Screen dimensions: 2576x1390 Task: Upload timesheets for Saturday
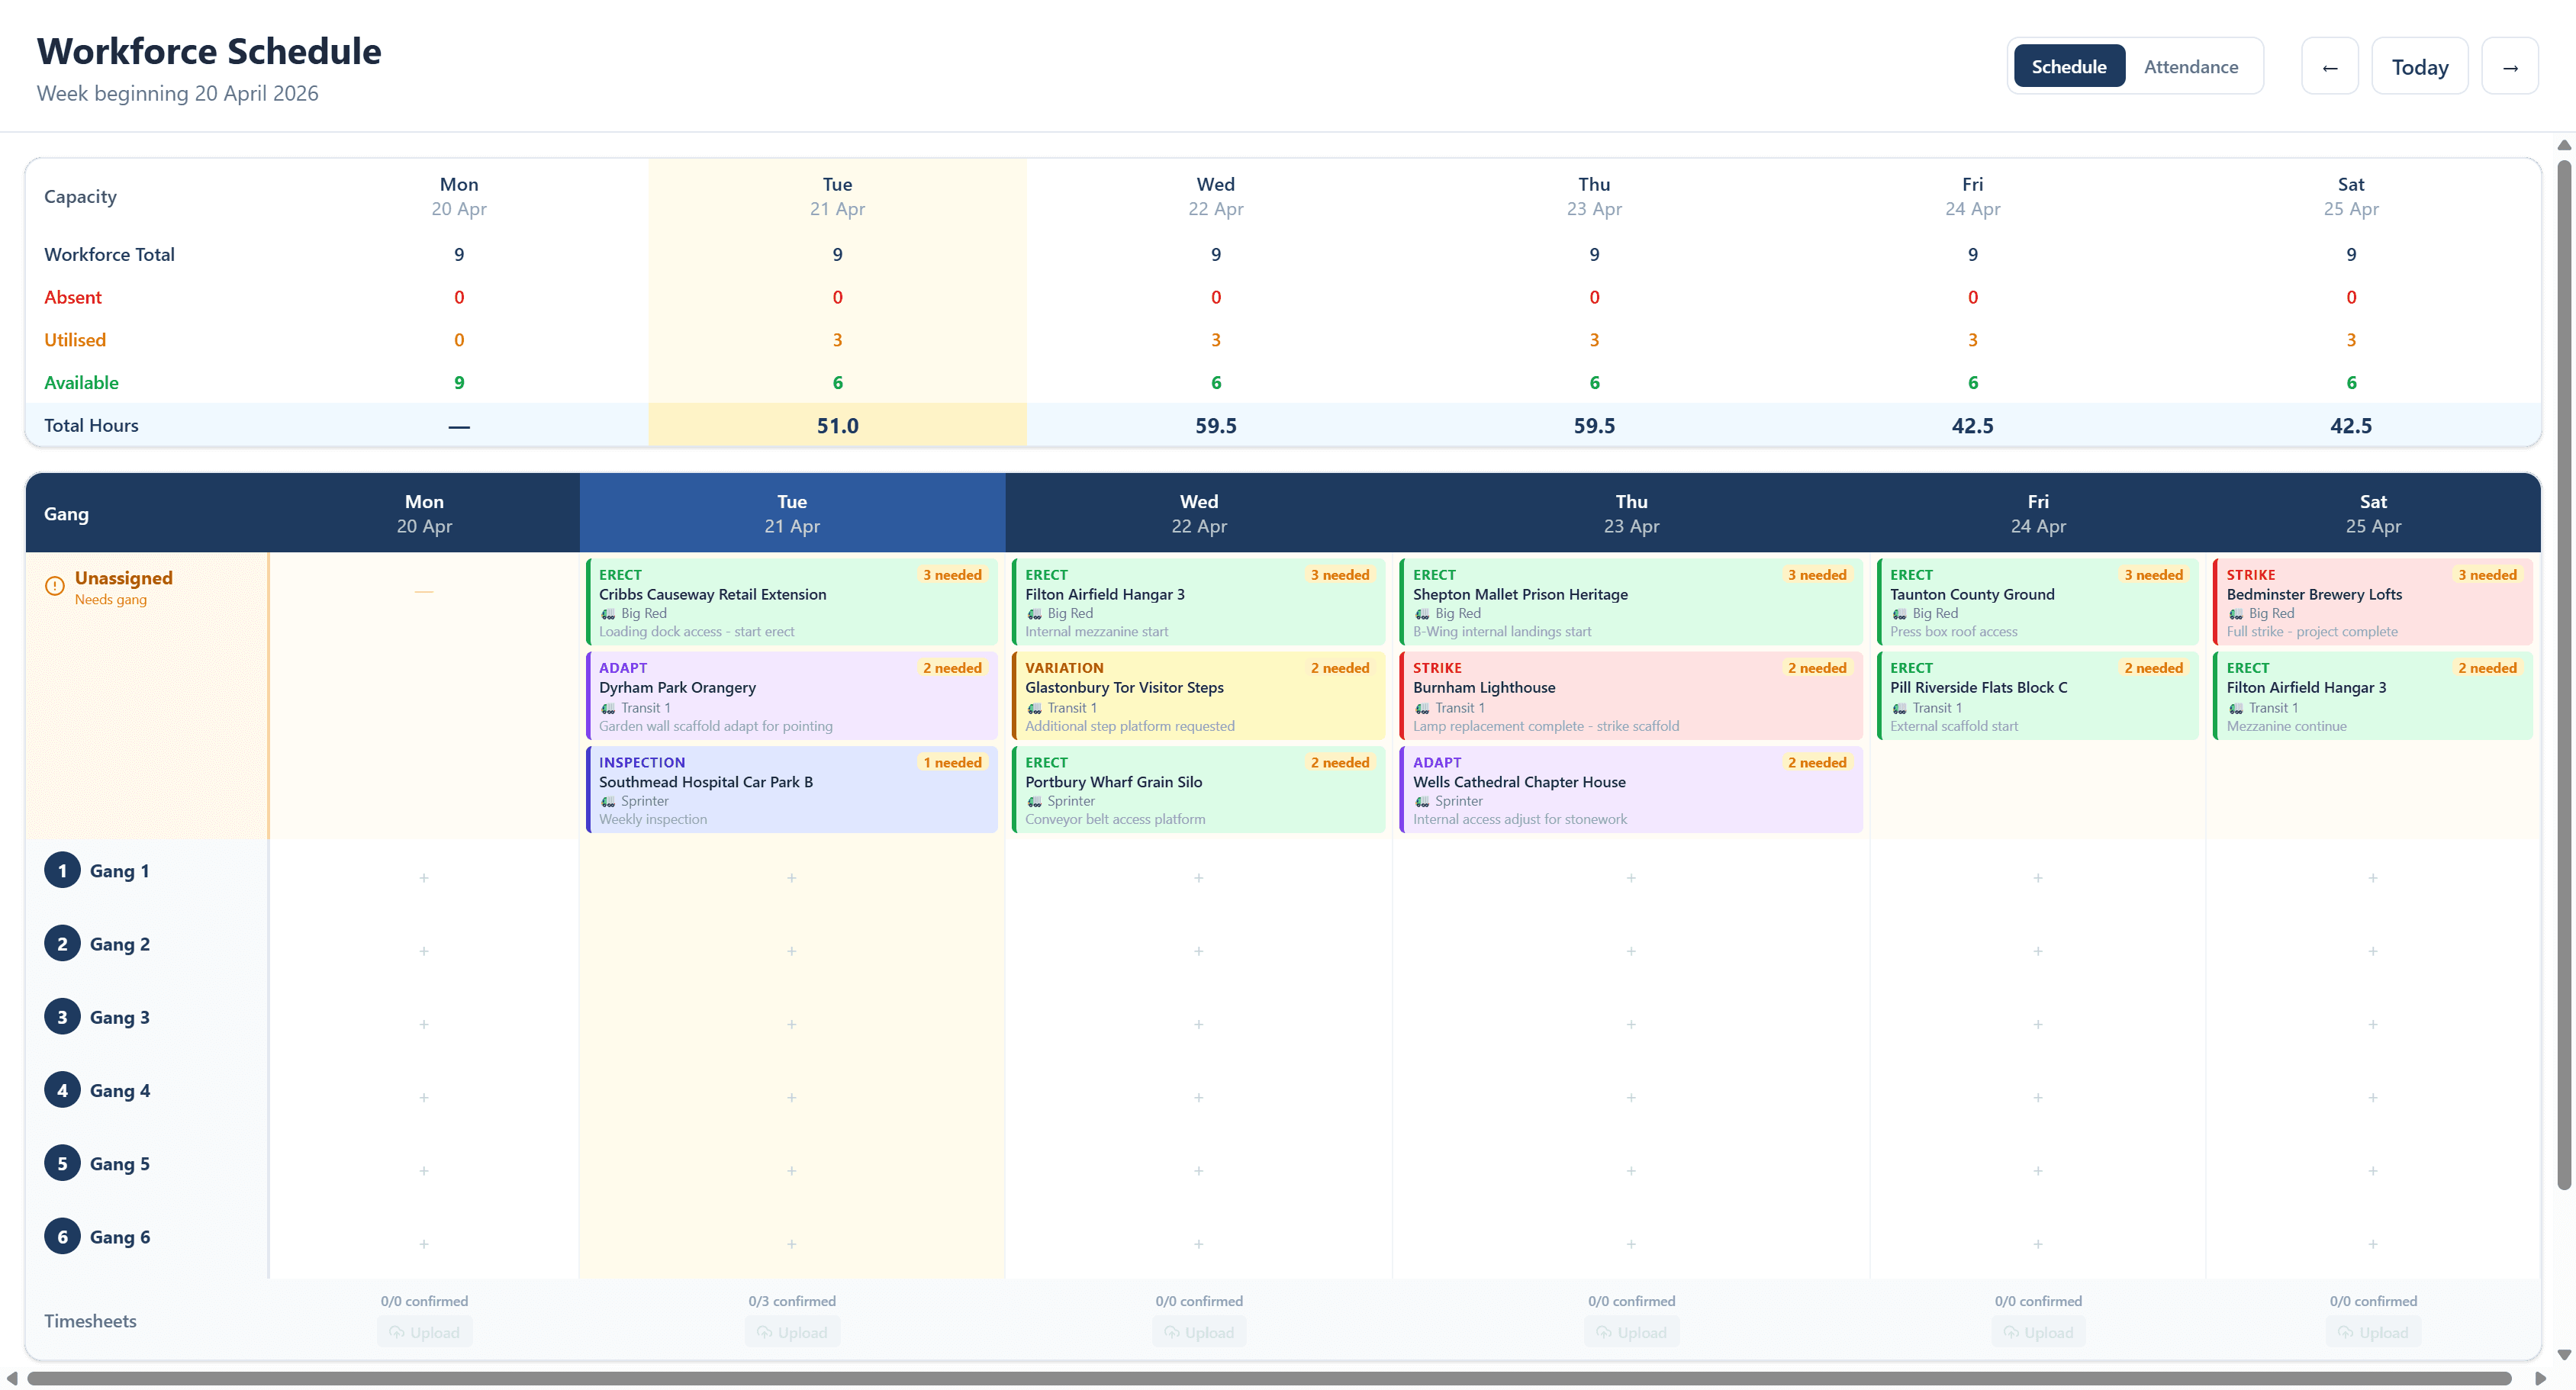coord(2373,1332)
